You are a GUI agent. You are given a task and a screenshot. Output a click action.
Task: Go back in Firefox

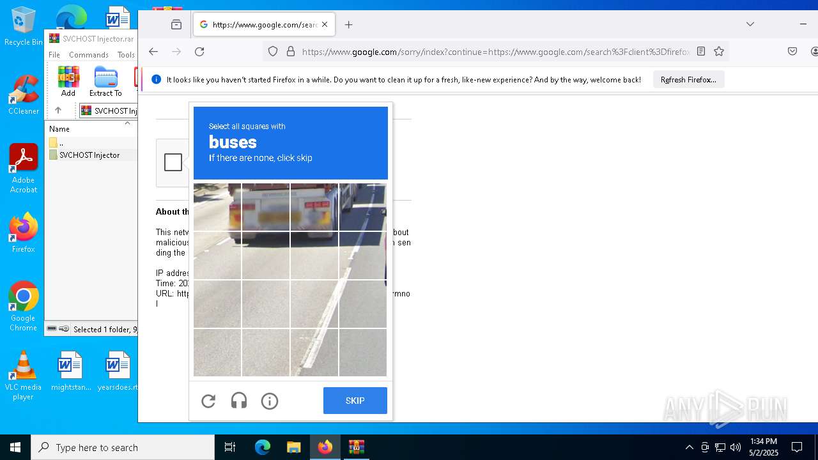tap(153, 52)
